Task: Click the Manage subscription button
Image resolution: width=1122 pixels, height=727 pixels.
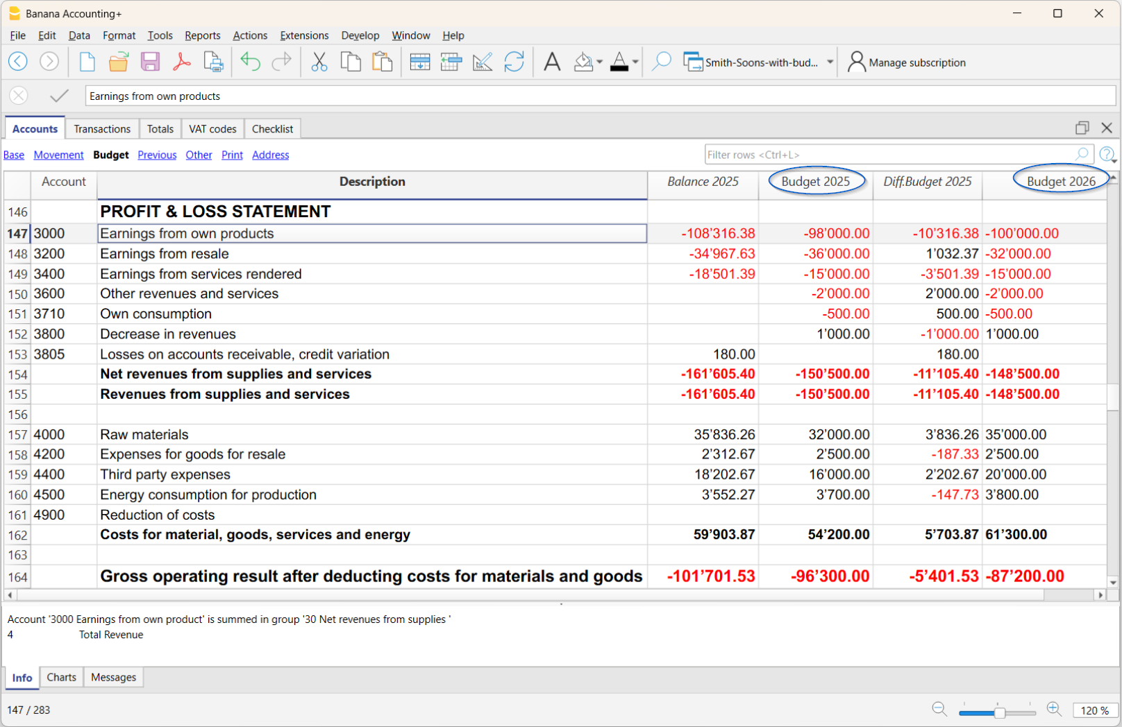Action: click(907, 62)
